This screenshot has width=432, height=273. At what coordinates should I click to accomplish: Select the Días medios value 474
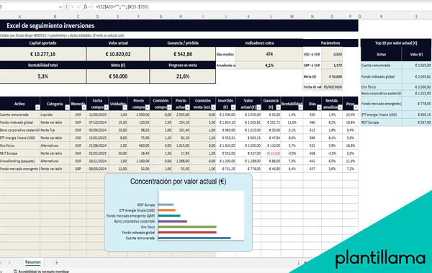(x=269, y=54)
